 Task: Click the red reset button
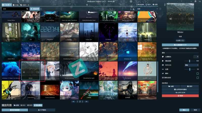(180, 96)
